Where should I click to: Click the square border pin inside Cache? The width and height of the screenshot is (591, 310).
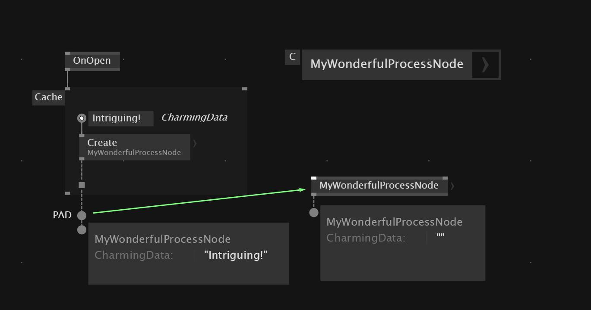click(x=82, y=185)
